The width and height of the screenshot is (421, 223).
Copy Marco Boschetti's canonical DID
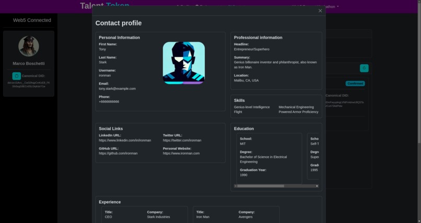point(16,76)
